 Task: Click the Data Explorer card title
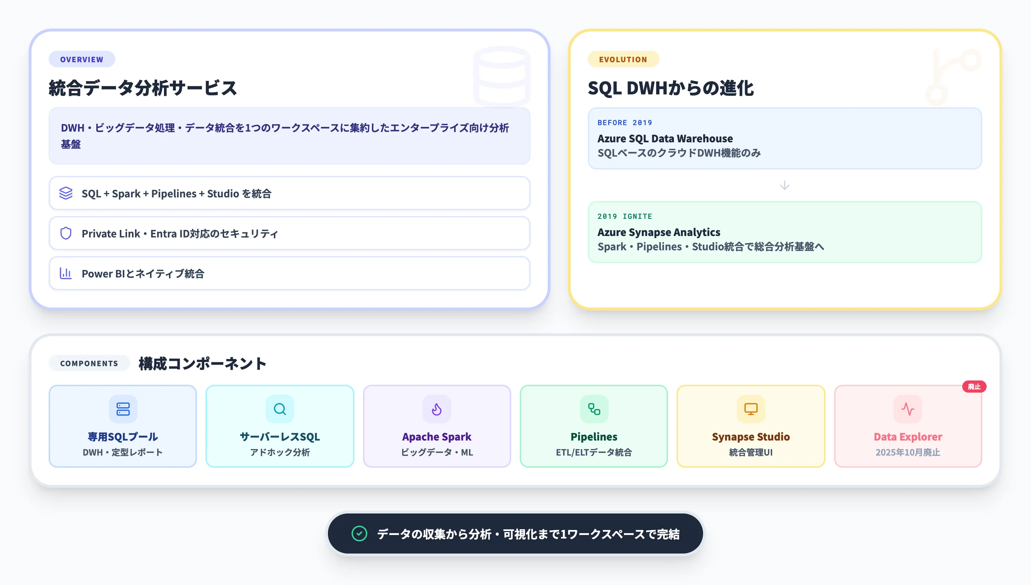[908, 437]
